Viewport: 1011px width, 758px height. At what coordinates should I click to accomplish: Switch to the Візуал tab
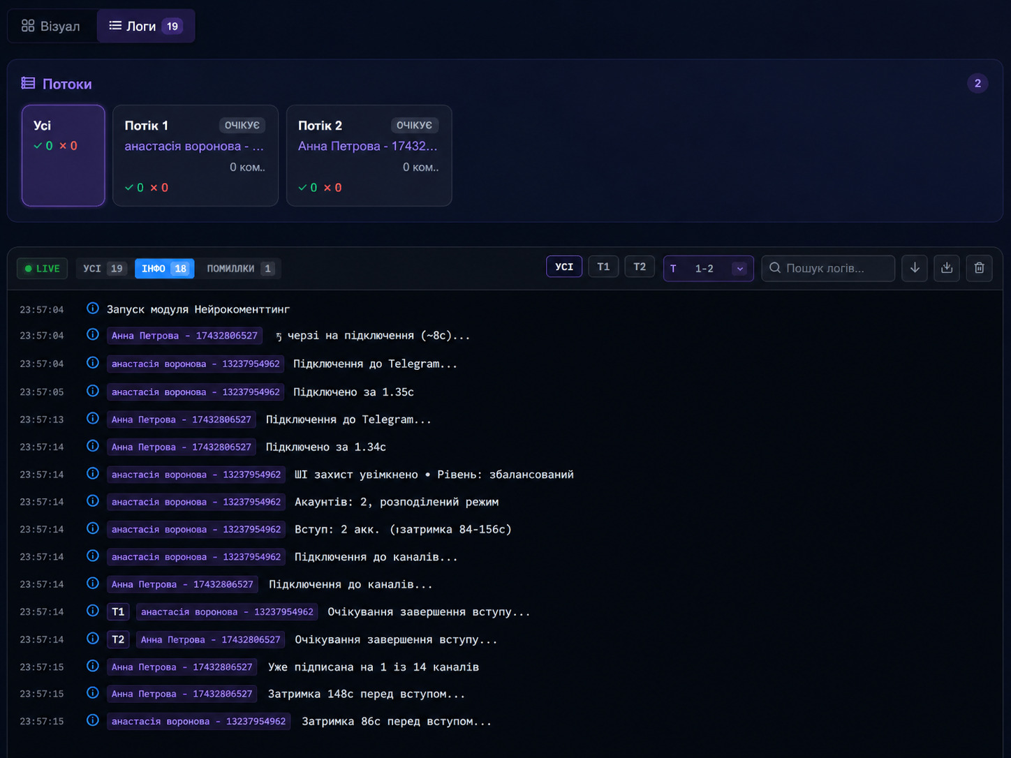[x=51, y=26]
